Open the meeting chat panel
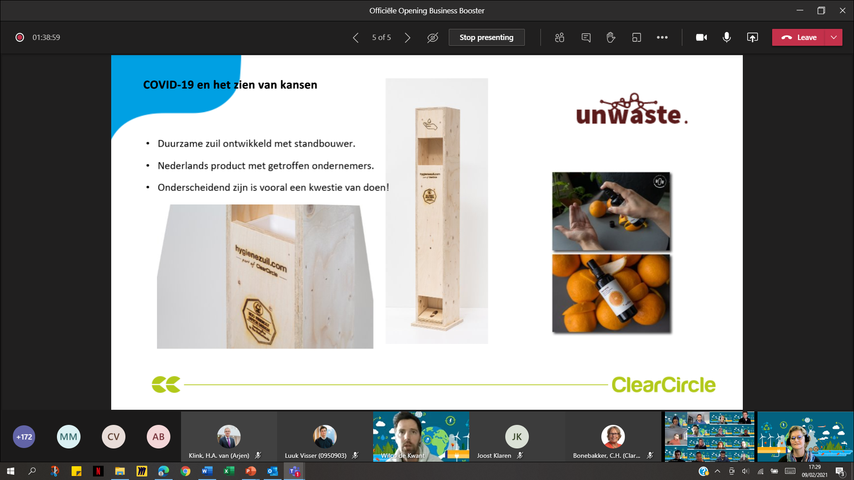854x480 pixels. [x=586, y=37]
